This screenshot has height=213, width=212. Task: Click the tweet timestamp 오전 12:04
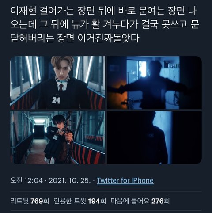pyautogui.click(x=26, y=180)
